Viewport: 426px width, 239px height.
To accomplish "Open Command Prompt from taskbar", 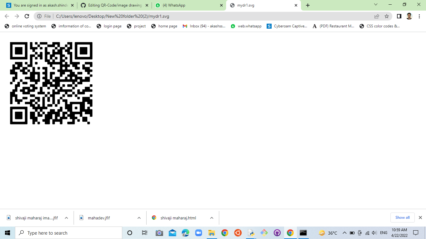I will click(x=303, y=233).
